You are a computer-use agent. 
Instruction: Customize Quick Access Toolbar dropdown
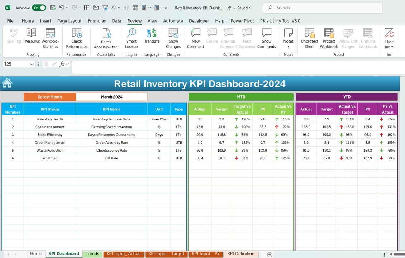(x=166, y=8)
